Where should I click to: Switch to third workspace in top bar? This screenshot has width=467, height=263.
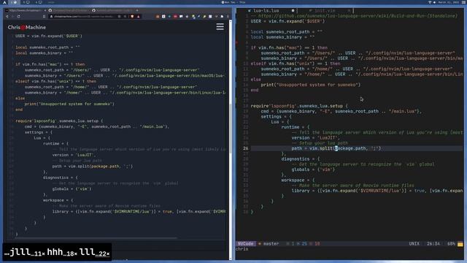(x=39, y=2)
